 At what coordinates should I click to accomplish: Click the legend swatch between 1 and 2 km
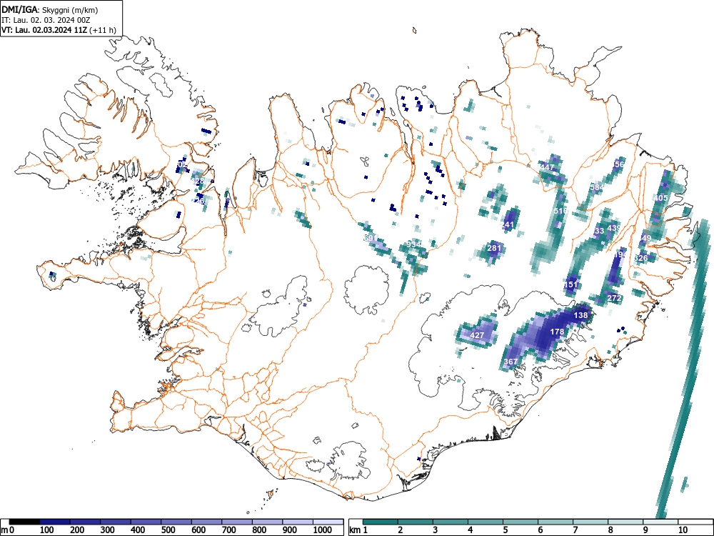(x=381, y=521)
